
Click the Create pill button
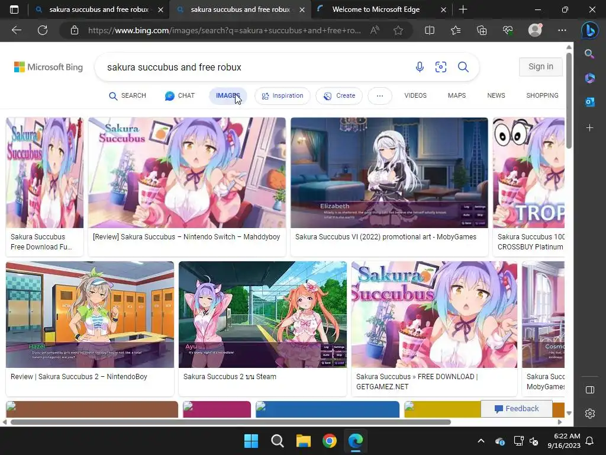pos(339,95)
